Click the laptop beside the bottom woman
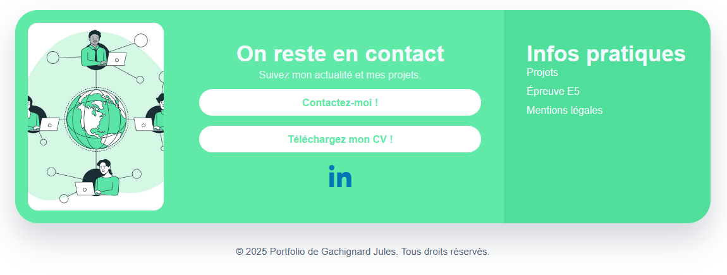The image size is (727, 275). tap(85, 188)
